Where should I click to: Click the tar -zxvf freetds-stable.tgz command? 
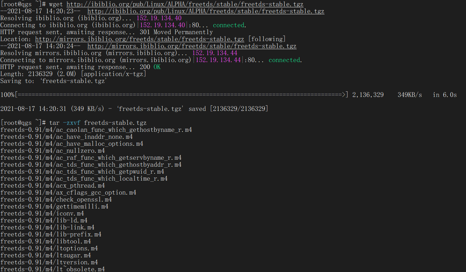tap(98, 123)
